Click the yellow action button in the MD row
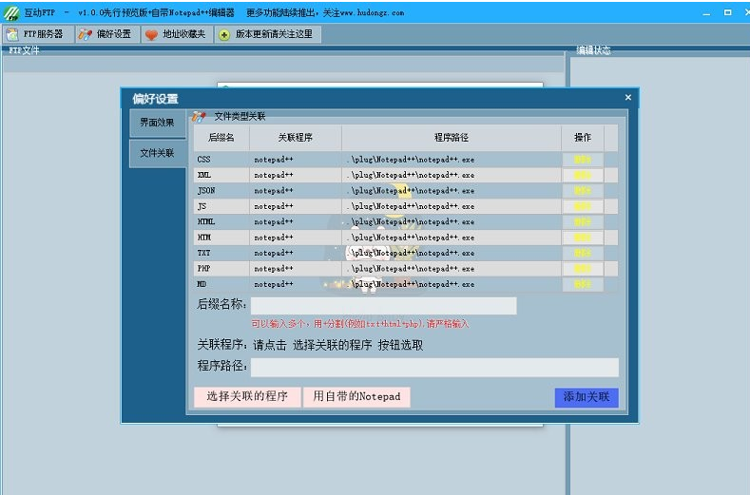The height and width of the screenshot is (495, 750). tap(583, 284)
